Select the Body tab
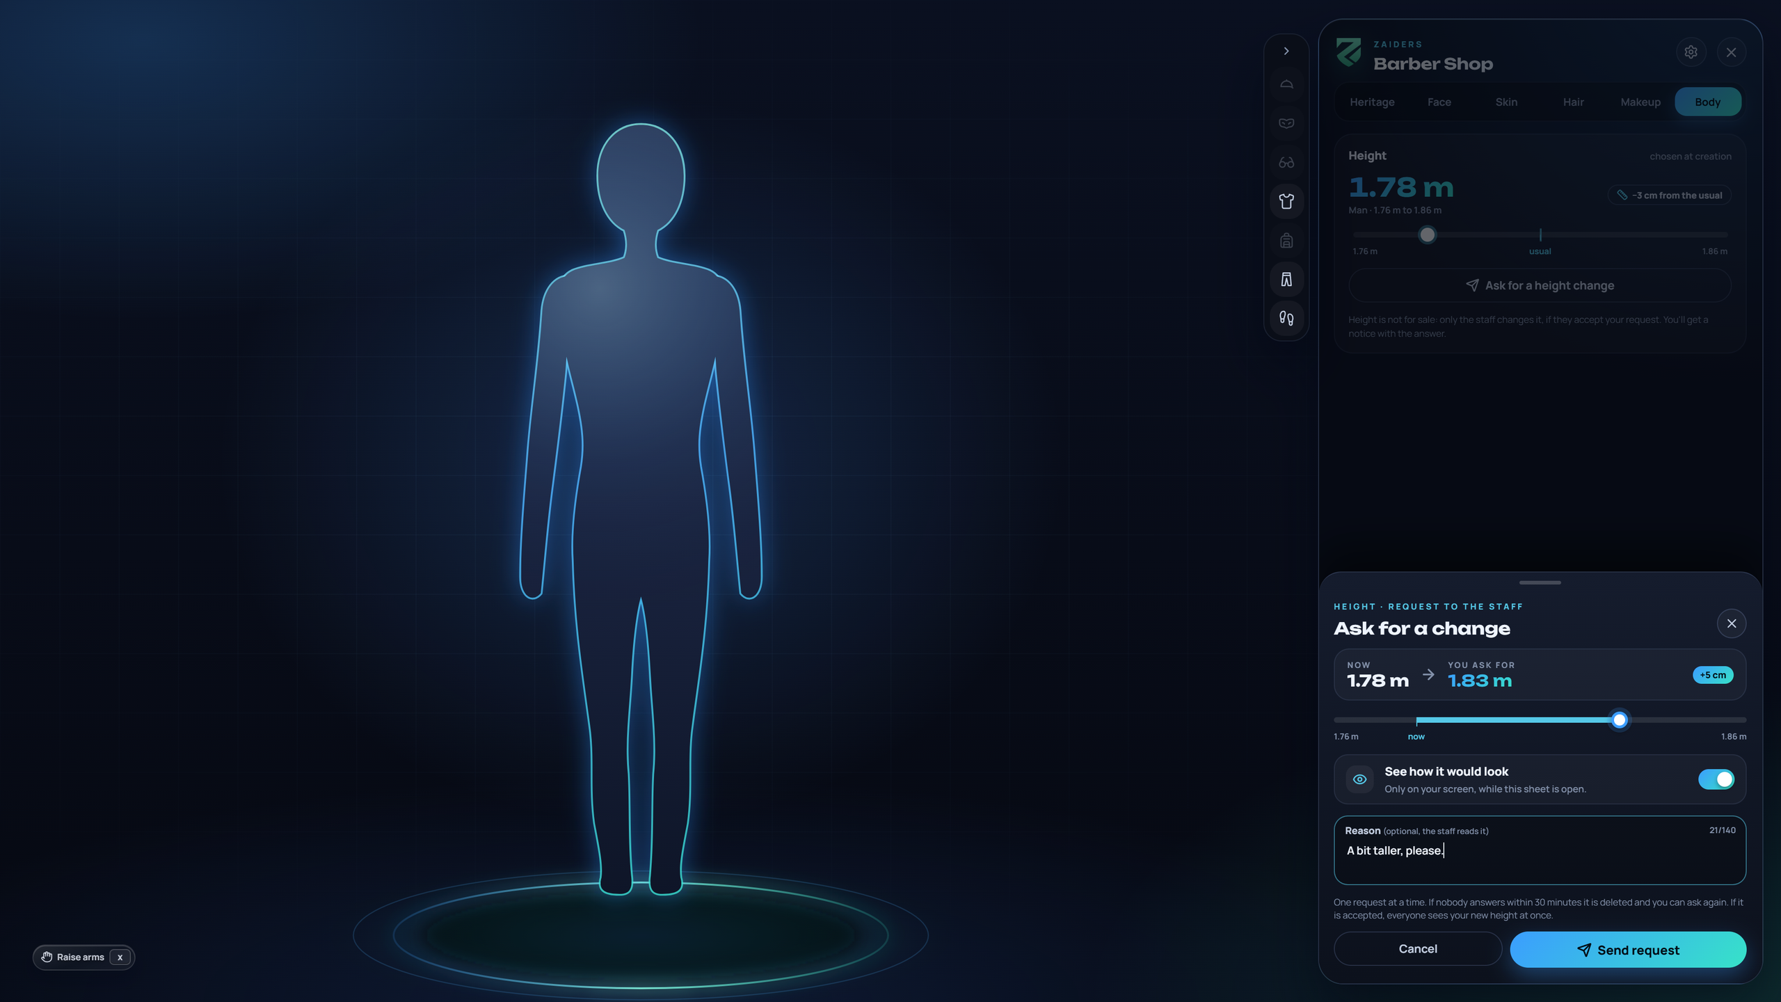 click(1707, 102)
